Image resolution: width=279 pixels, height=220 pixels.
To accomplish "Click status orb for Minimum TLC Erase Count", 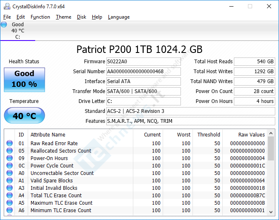I will coord(10,210).
